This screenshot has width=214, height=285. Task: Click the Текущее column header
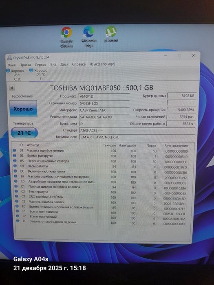(x=109, y=145)
